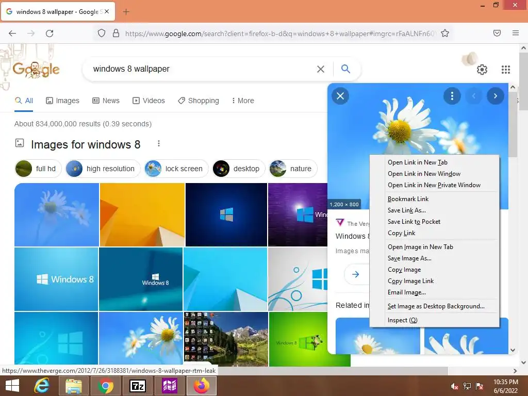This screenshot has width=528, height=396.
Task: Choose Open Link in New Private Window
Action: click(434, 185)
